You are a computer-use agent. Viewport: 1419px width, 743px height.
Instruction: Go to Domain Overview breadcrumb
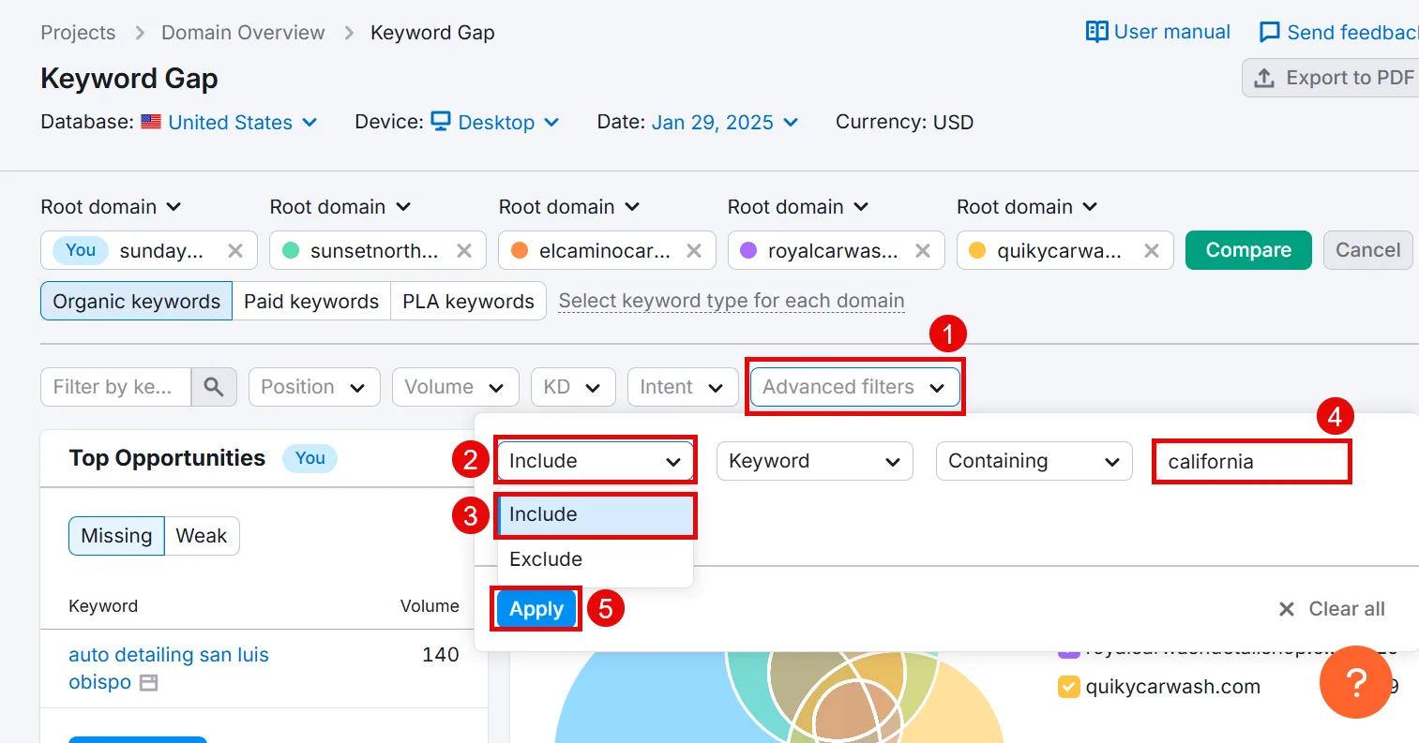pyautogui.click(x=243, y=33)
